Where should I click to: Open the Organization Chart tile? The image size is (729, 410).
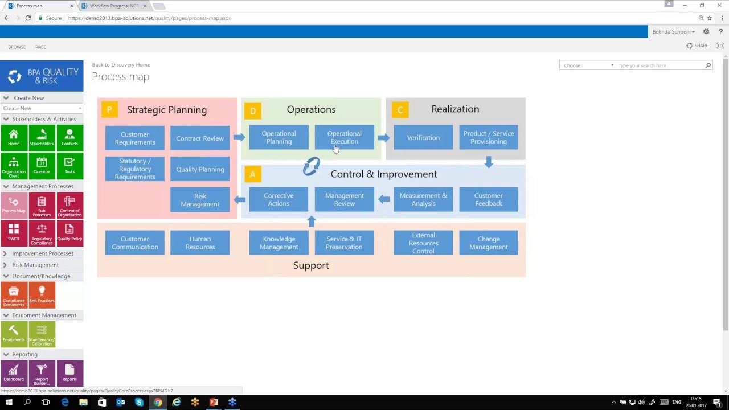[14, 166]
